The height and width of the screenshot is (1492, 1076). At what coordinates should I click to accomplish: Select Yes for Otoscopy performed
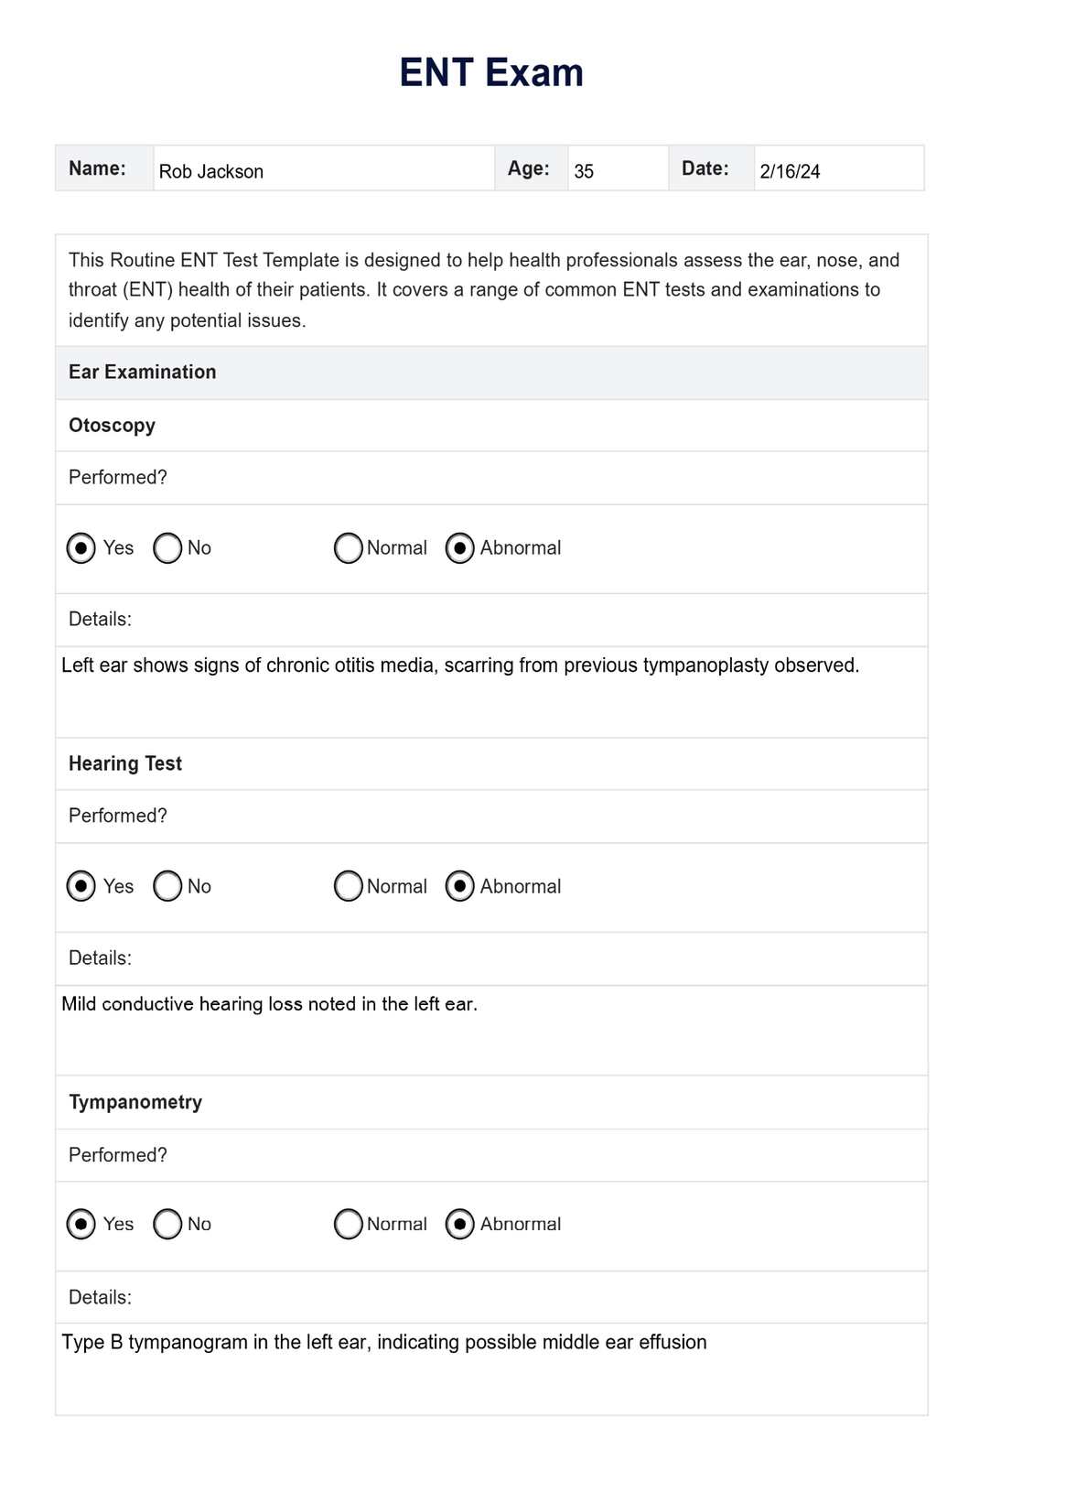[x=81, y=548]
